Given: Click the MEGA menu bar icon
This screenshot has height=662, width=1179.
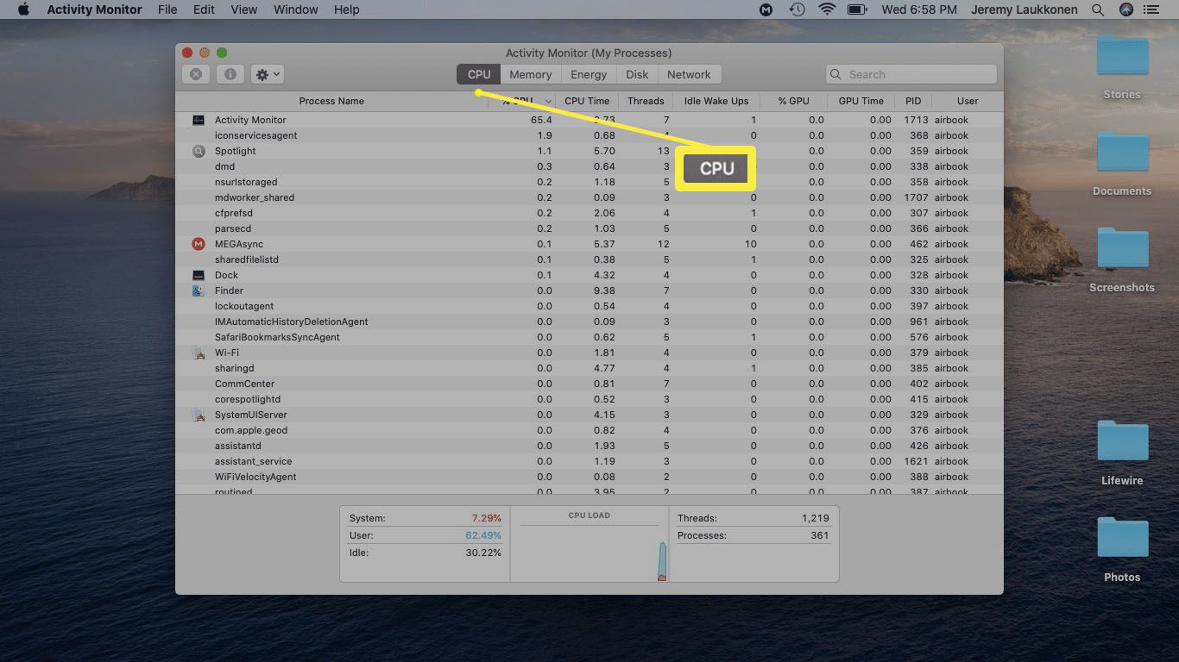Looking at the screenshot, I should [766, 9].
